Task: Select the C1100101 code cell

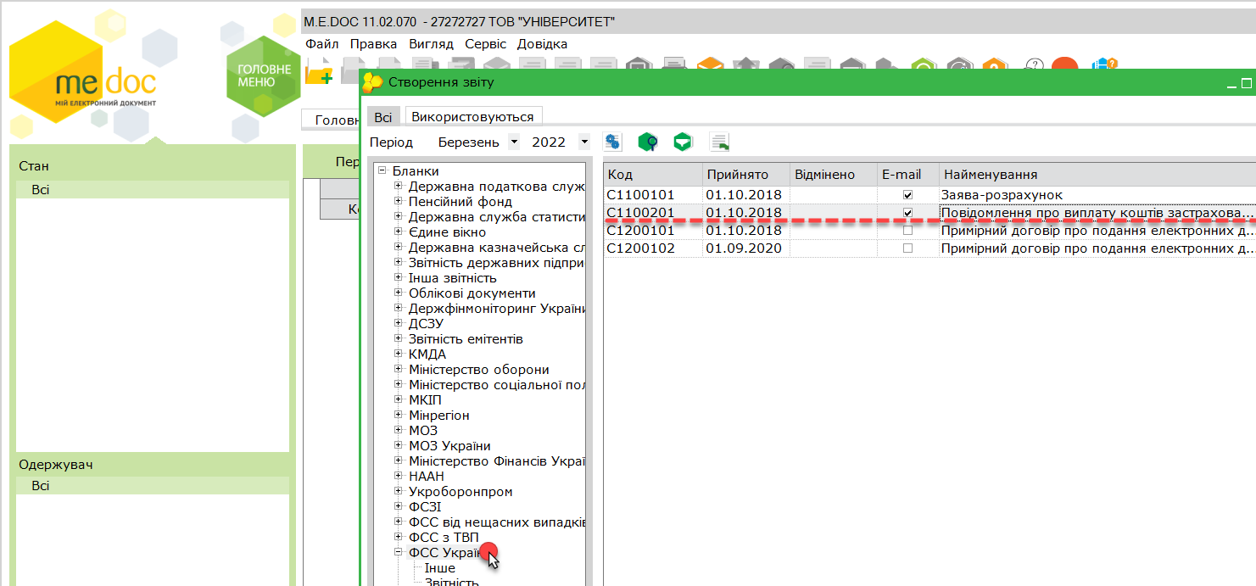Action: (653, 195)
